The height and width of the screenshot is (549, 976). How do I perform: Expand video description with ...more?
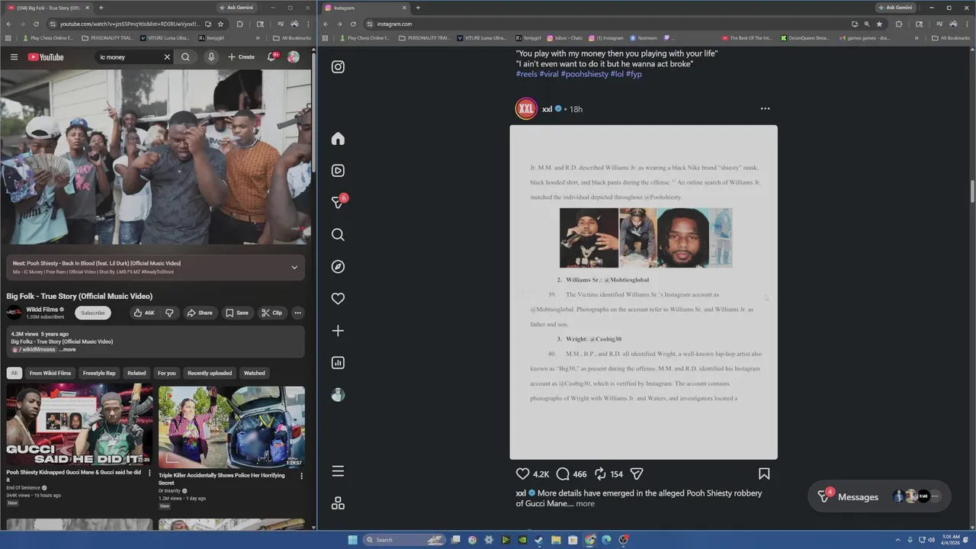tap(67, 350)
